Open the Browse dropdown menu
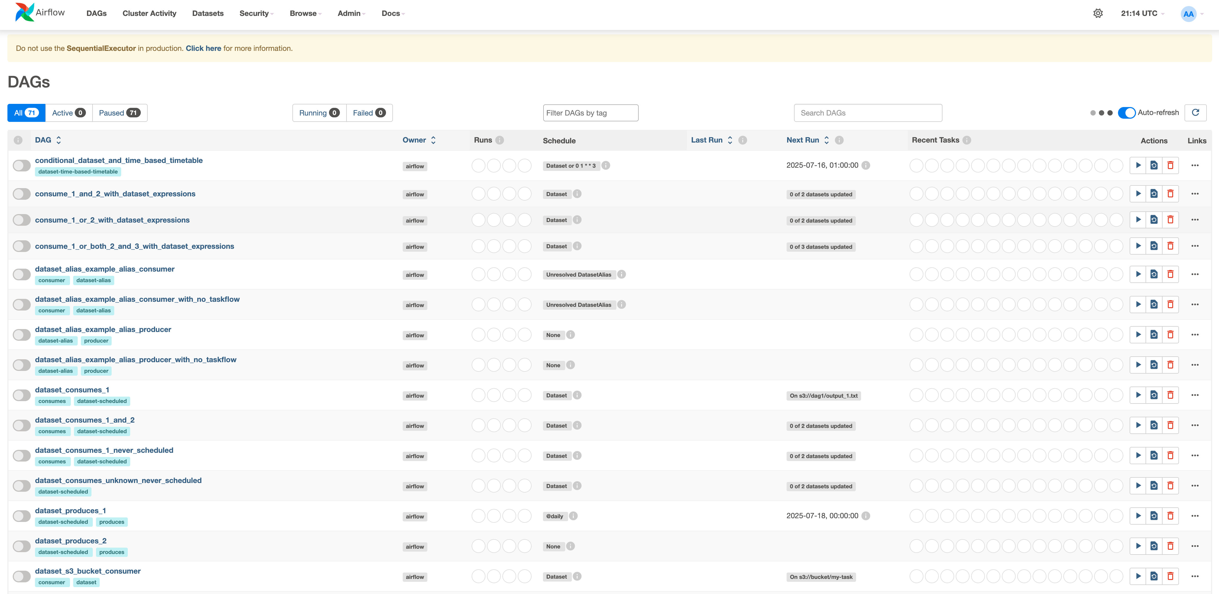The height and width of the screenshot is (594, 1219). coord(305,13)
